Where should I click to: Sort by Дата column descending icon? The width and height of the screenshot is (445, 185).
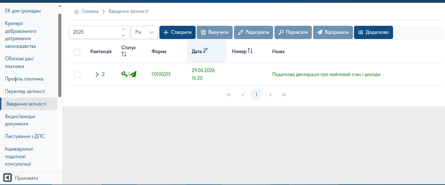[x=205, y=51]
